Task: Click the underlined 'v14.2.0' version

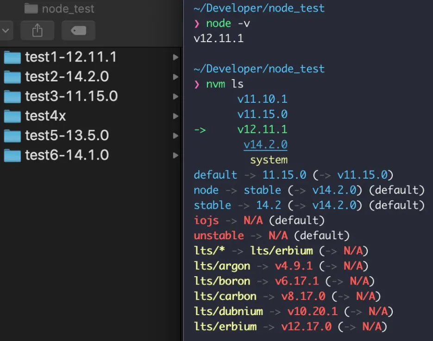Action: pos(265,144)
